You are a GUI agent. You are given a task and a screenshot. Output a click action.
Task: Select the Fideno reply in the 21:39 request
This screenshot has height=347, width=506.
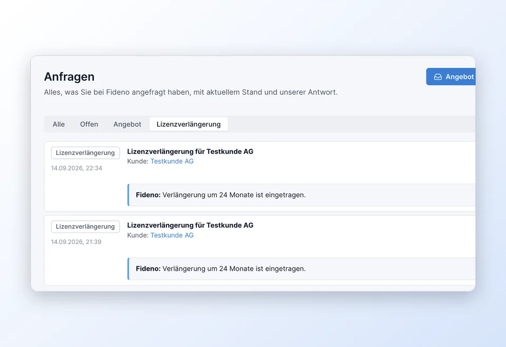click(x=301, y=269)
